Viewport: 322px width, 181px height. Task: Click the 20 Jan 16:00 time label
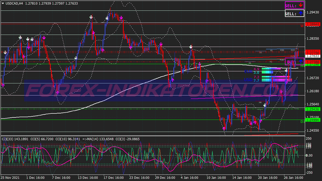(x=268, y=178)
